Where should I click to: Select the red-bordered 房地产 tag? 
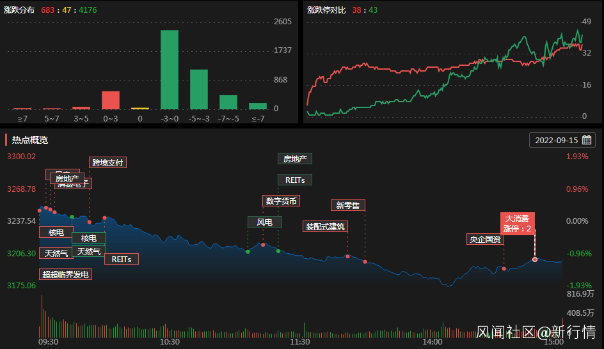coord(67,178)
